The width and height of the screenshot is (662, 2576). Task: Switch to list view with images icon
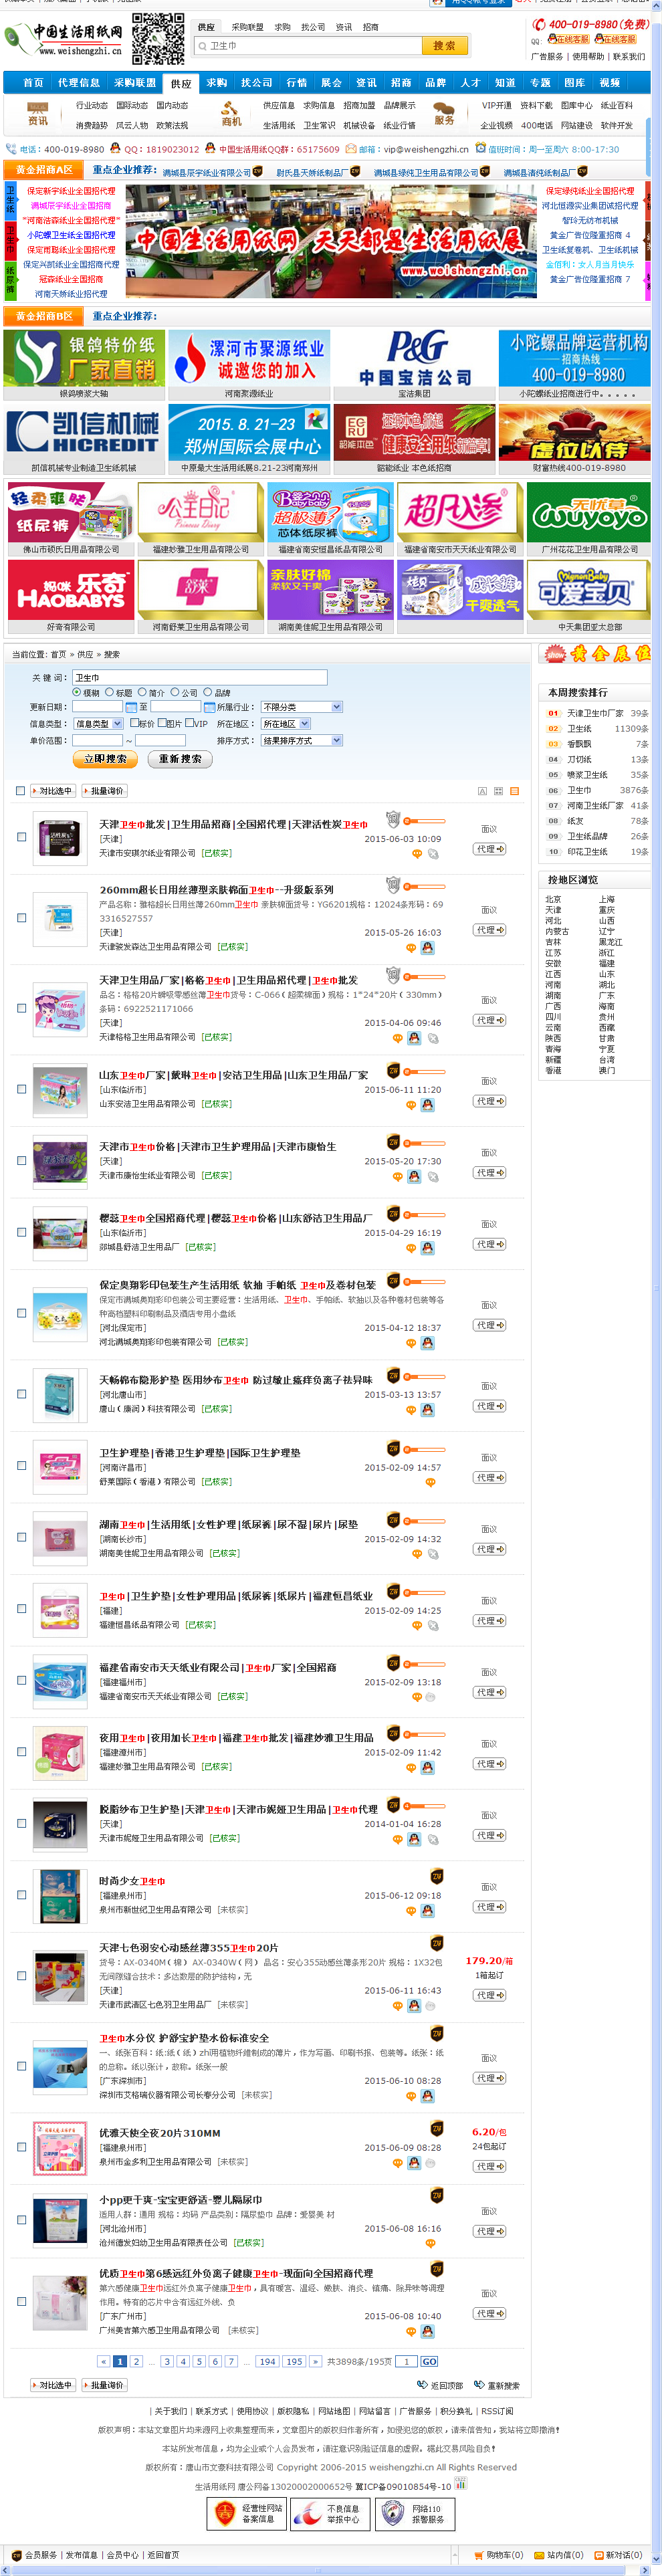pos(515,791)
